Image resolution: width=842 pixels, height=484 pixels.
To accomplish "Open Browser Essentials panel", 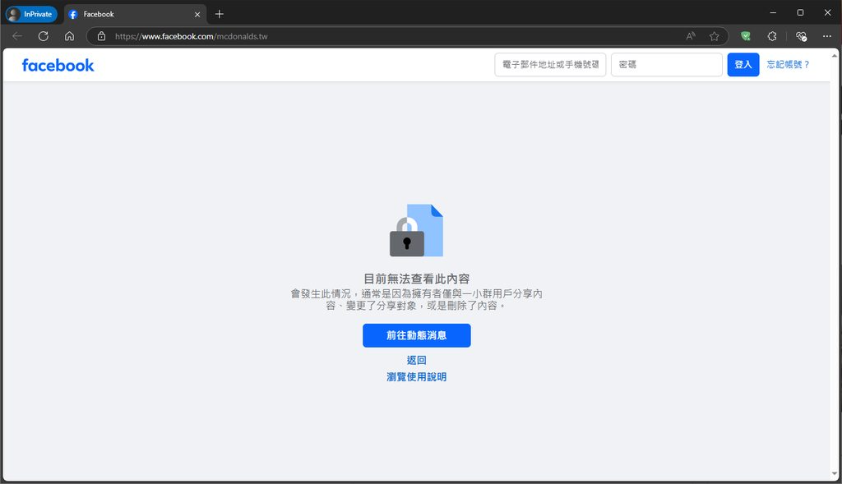I will pyautogui.click(x=801, y=36).
